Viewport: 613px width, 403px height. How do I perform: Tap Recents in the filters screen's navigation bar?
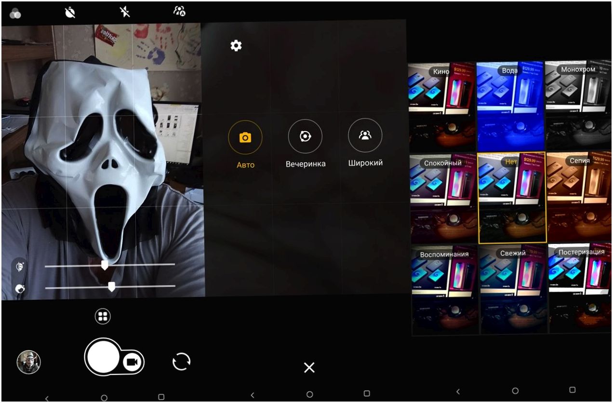573,390
